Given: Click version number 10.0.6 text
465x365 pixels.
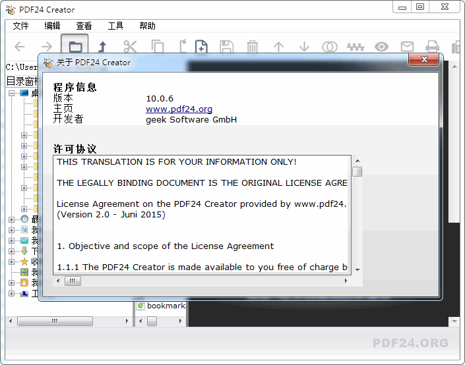Looking at the screenshot, I should pyautogui.click(x=160, y=98).
